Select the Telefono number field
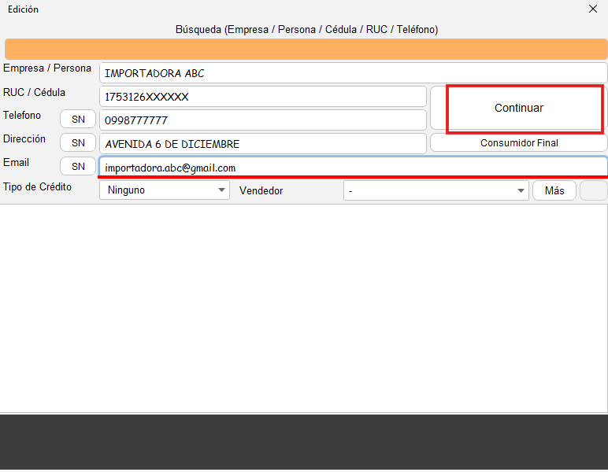 [x=262, y=120]
